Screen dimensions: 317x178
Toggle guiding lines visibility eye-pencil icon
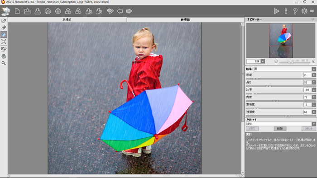[110, 11]
